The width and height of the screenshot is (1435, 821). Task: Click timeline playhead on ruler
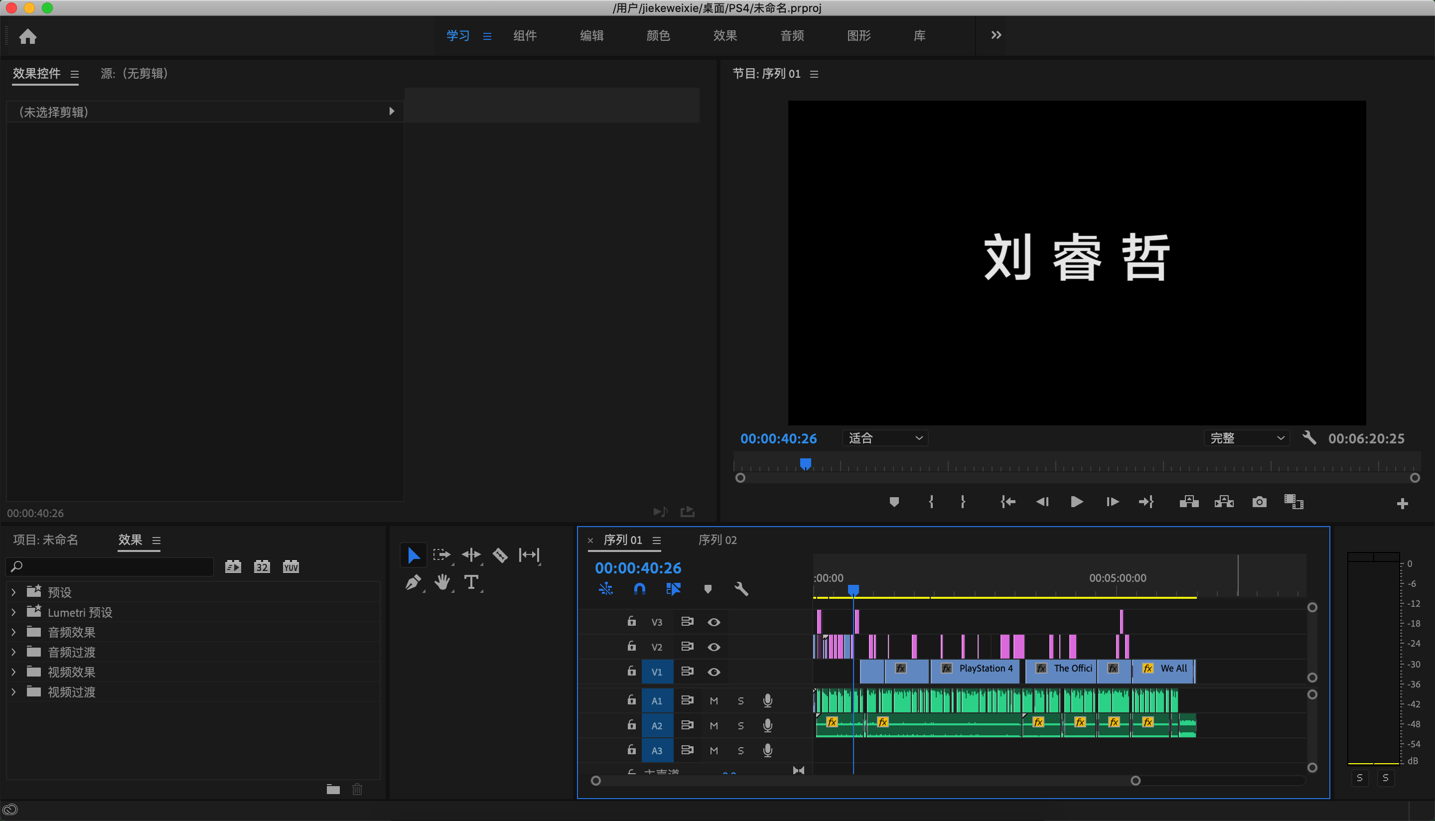pos(854,590)
